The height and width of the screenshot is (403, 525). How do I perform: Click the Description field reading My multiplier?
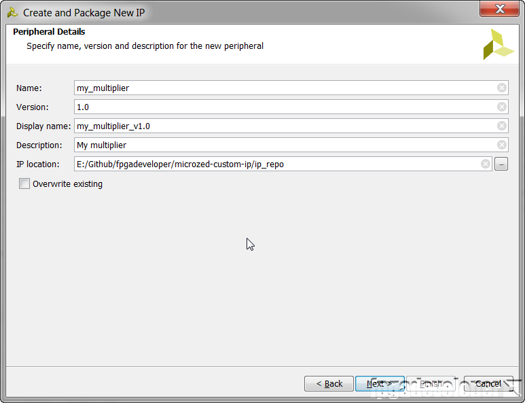tap(291, 145)
